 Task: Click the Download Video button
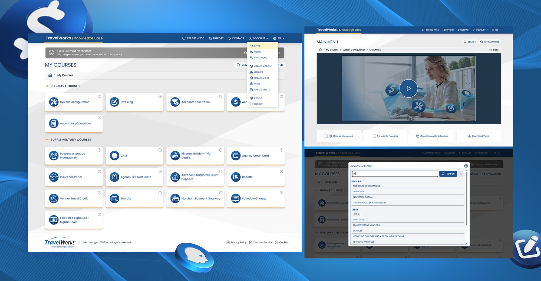coord(479,136)
